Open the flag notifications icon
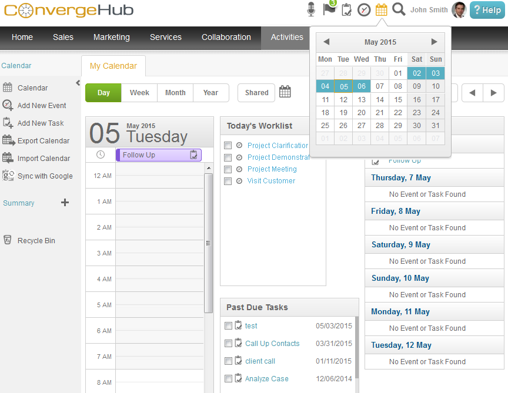This screenshot has width=508, height=393. (x=329, y=9)
